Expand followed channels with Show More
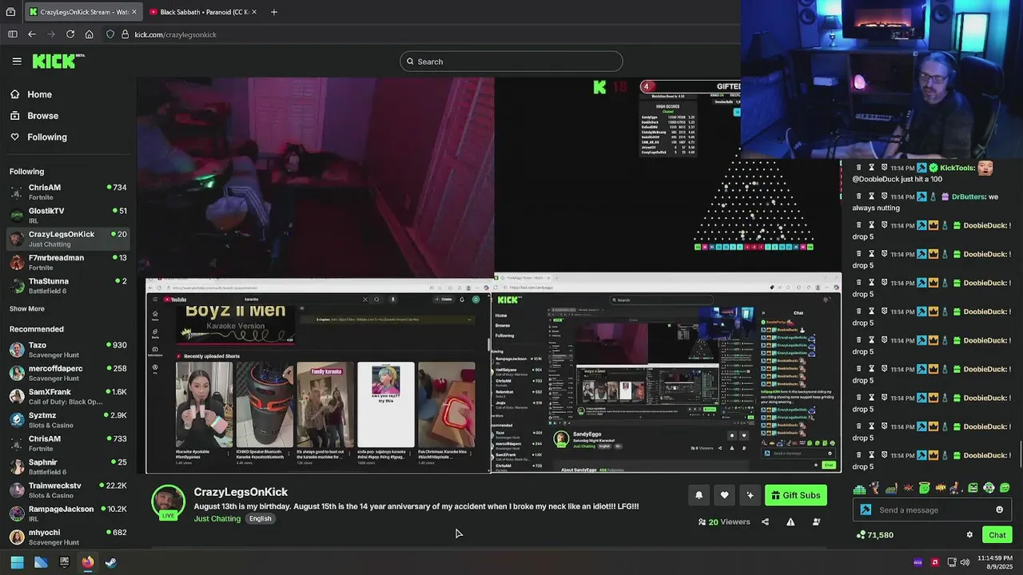Viewport: 1023px width, 575px height. pyautogui.click(x=27, y=309)
